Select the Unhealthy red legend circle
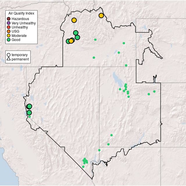The image size is (186, 186). 9,27
